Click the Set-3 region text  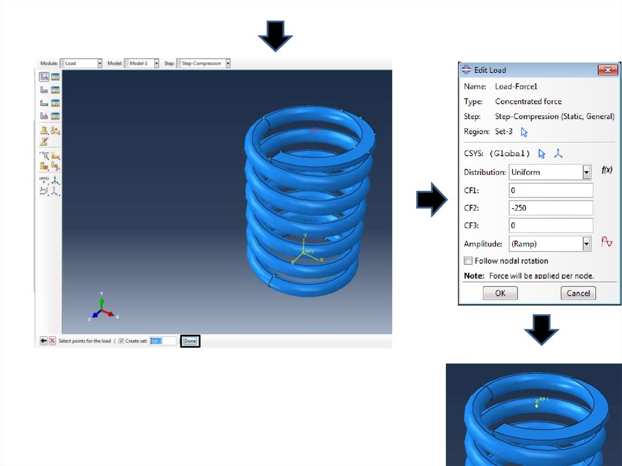point(504,131)
